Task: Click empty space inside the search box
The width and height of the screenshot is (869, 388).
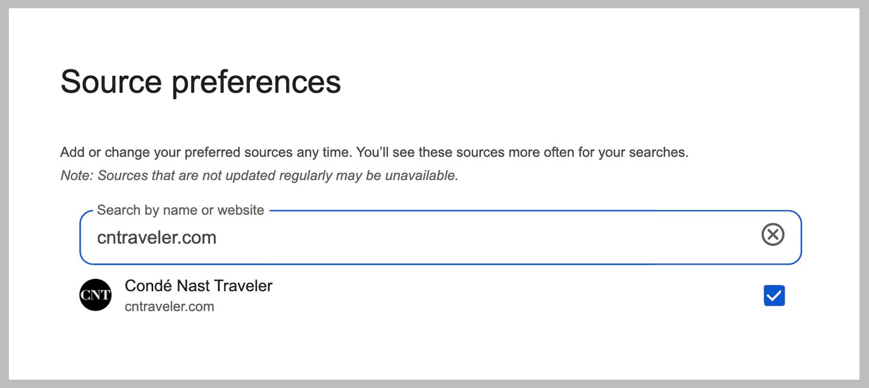Action: (x=475, y=238)
